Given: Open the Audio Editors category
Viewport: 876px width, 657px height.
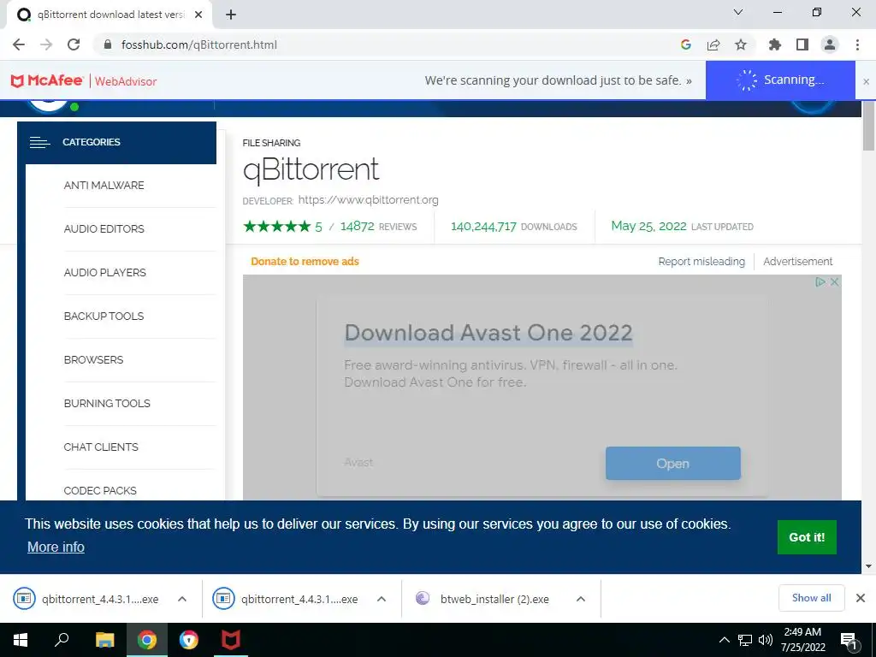Looking at the screenshot, I should coord(104,229).
